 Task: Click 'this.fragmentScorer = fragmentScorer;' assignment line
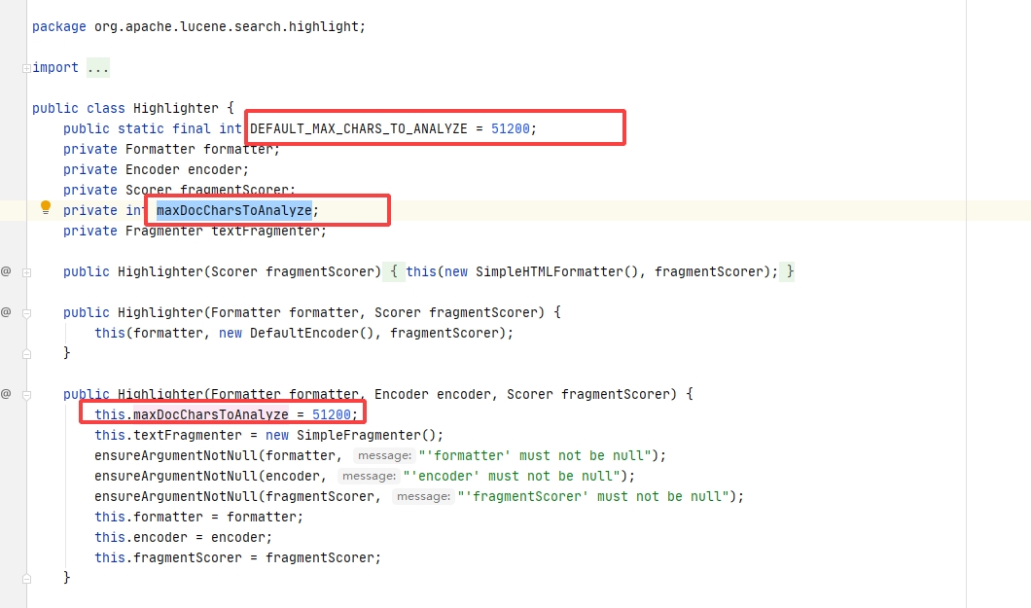click(237, 557)
